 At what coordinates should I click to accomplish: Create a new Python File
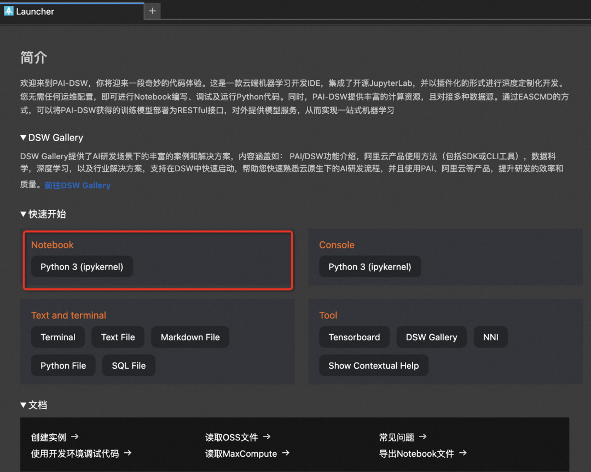coord(63,365)
